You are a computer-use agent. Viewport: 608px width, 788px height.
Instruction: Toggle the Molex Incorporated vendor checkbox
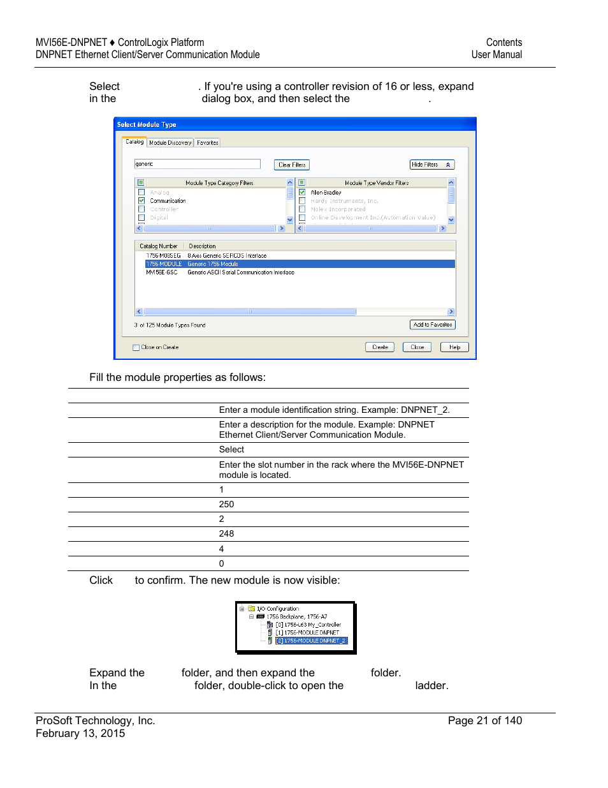point(302,209)
